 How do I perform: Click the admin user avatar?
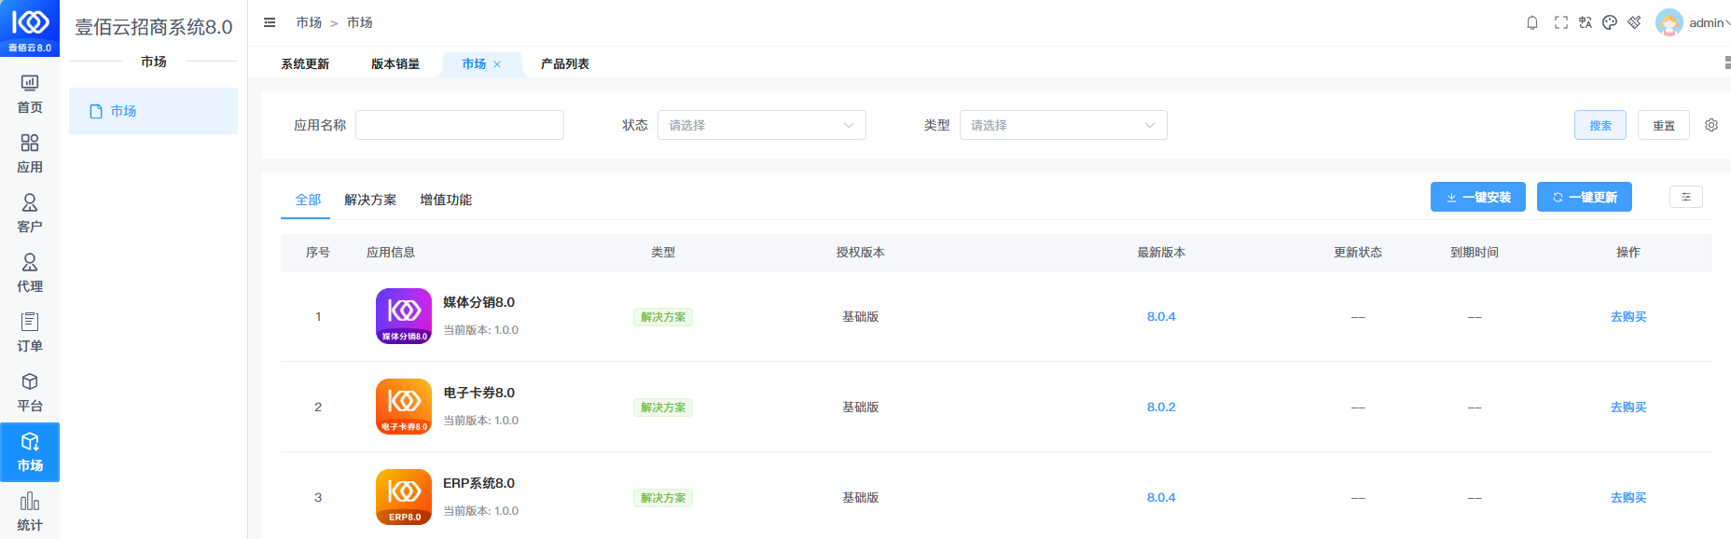coord(1669,22)
